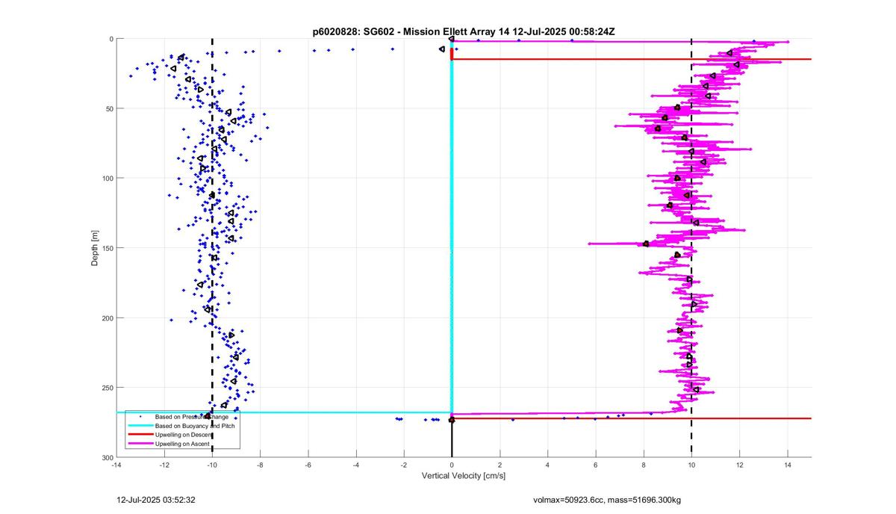
Task: Click the x-axis tick label -12
Action: tap(164, 465)
